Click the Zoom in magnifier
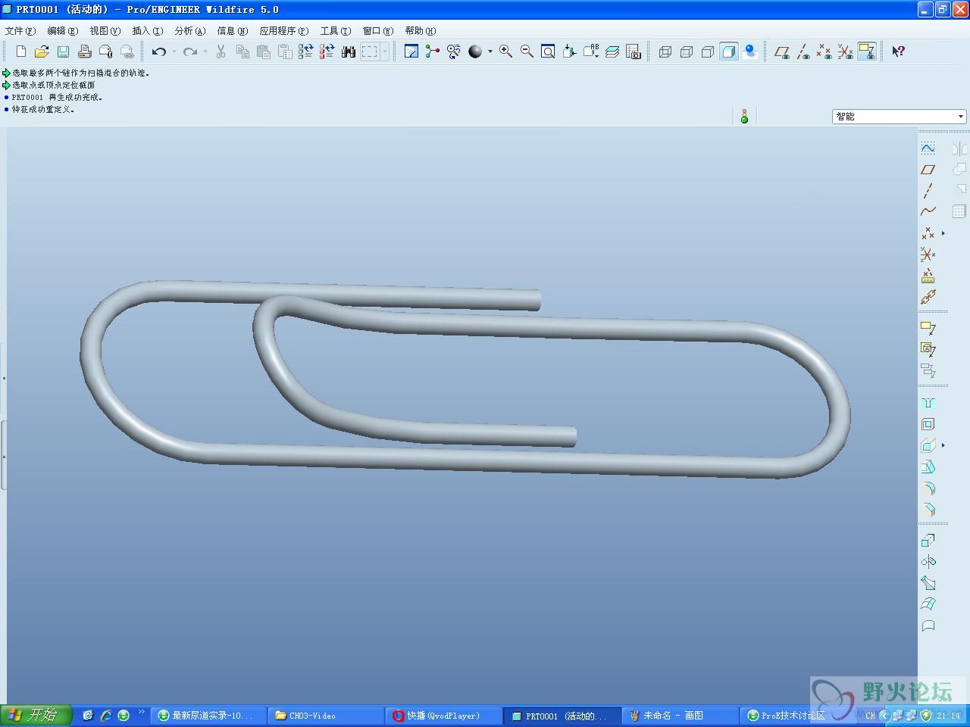Viewport: 970px width, 727px height. (505, 51)
